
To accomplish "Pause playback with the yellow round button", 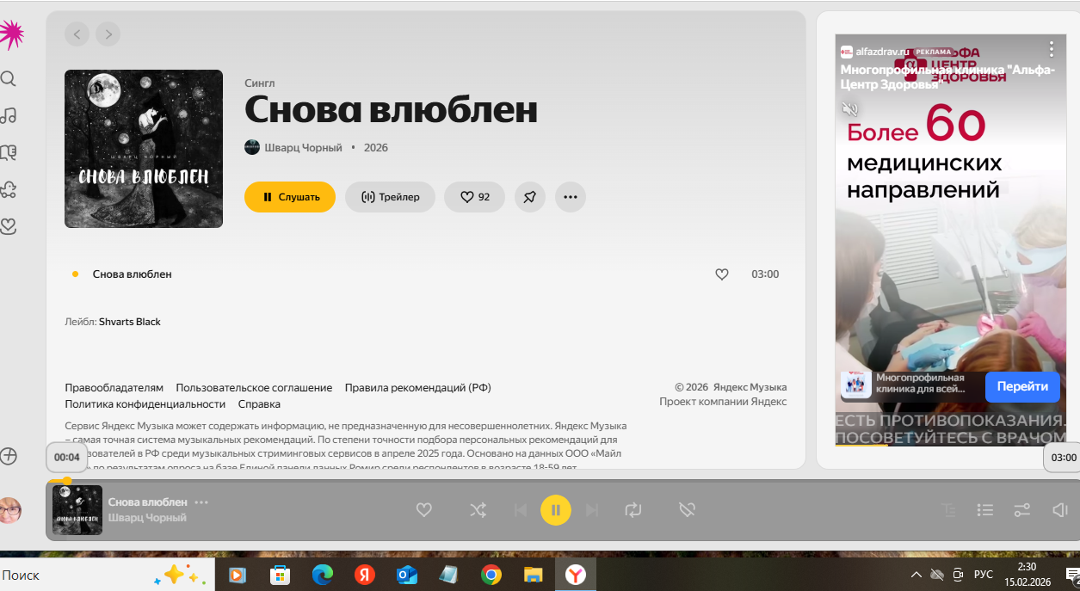I will [556, 510].
